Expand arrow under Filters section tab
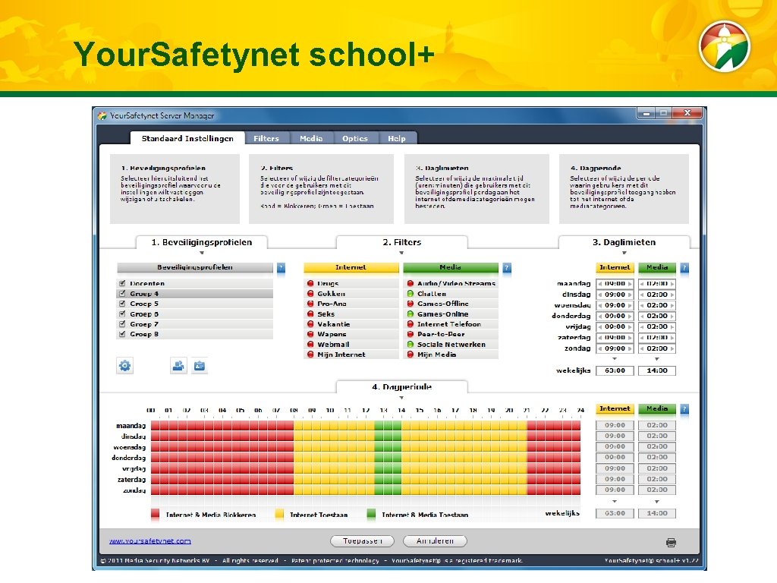The image size is (777, 583). click(401, 253)
